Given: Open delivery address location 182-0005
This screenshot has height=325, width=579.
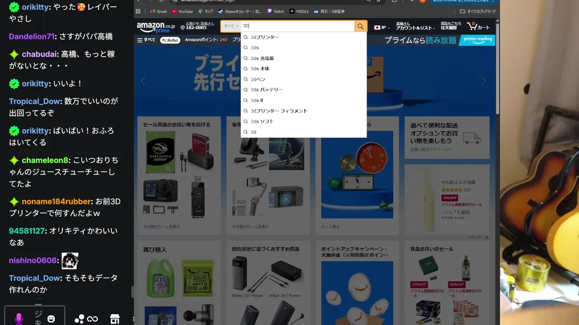Looking at the screenshot, I should [197, 26].
